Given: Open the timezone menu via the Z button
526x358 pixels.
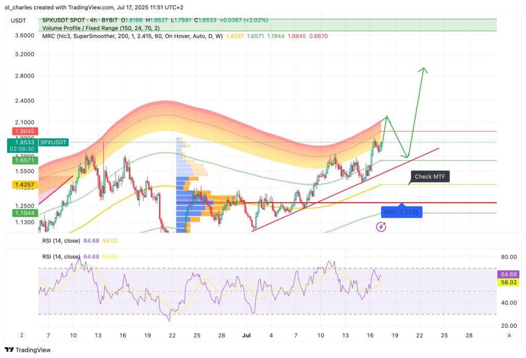Looking at the screenshot, I should click(22, 335).
